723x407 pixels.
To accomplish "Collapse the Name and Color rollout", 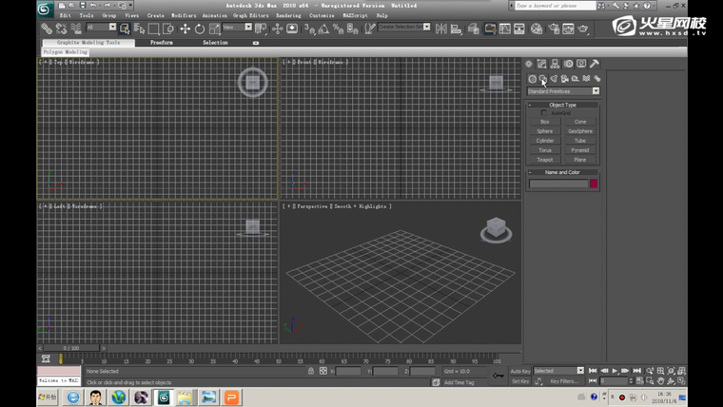I will click(x=563, y=172).
